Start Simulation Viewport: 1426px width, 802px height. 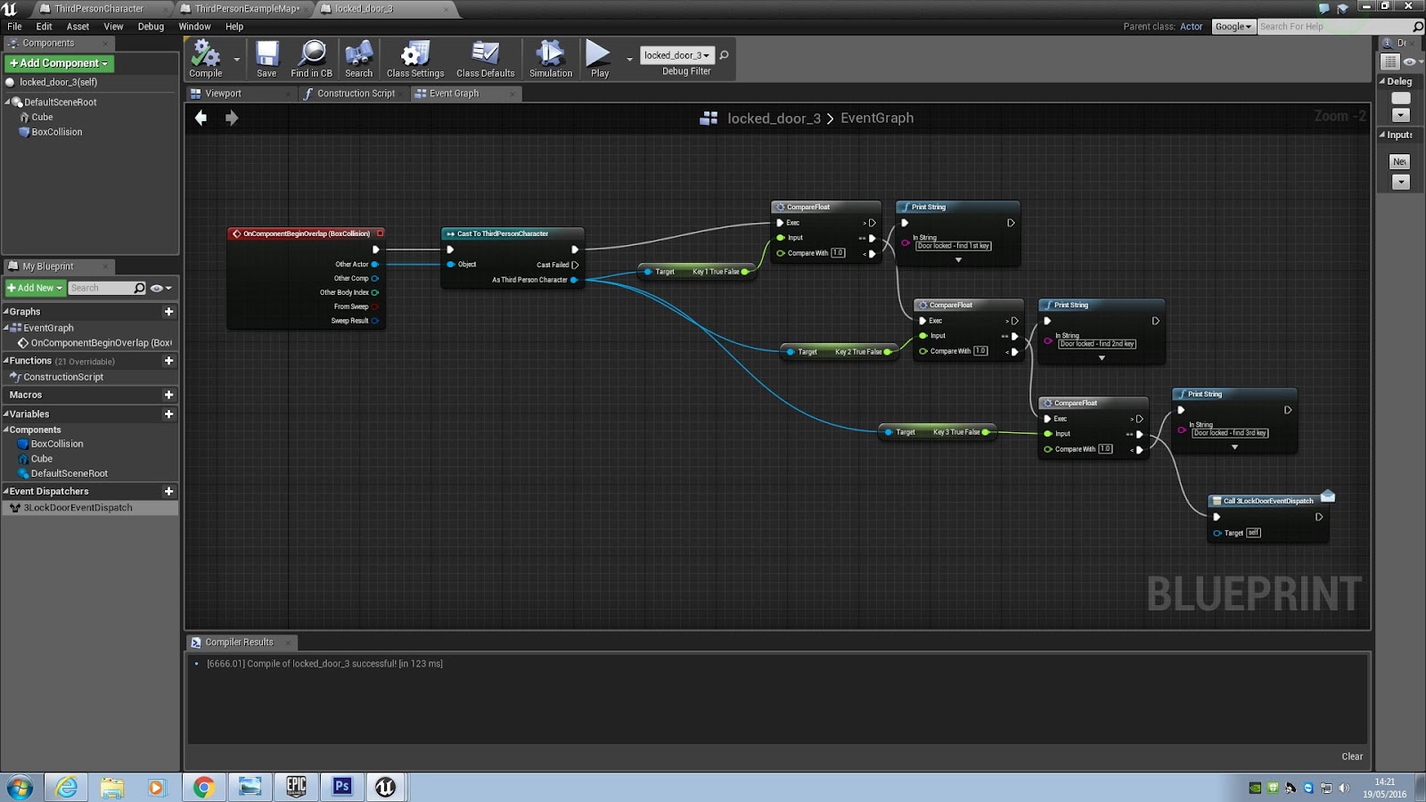coord(551,59)
